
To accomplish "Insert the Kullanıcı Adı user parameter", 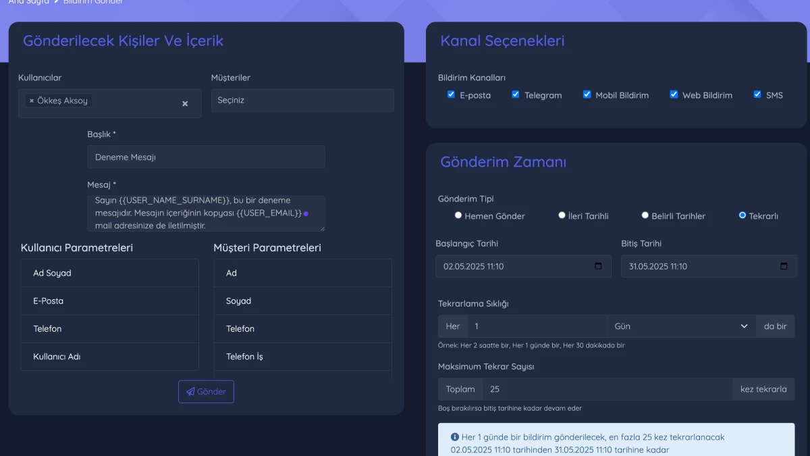I will 110,356.
